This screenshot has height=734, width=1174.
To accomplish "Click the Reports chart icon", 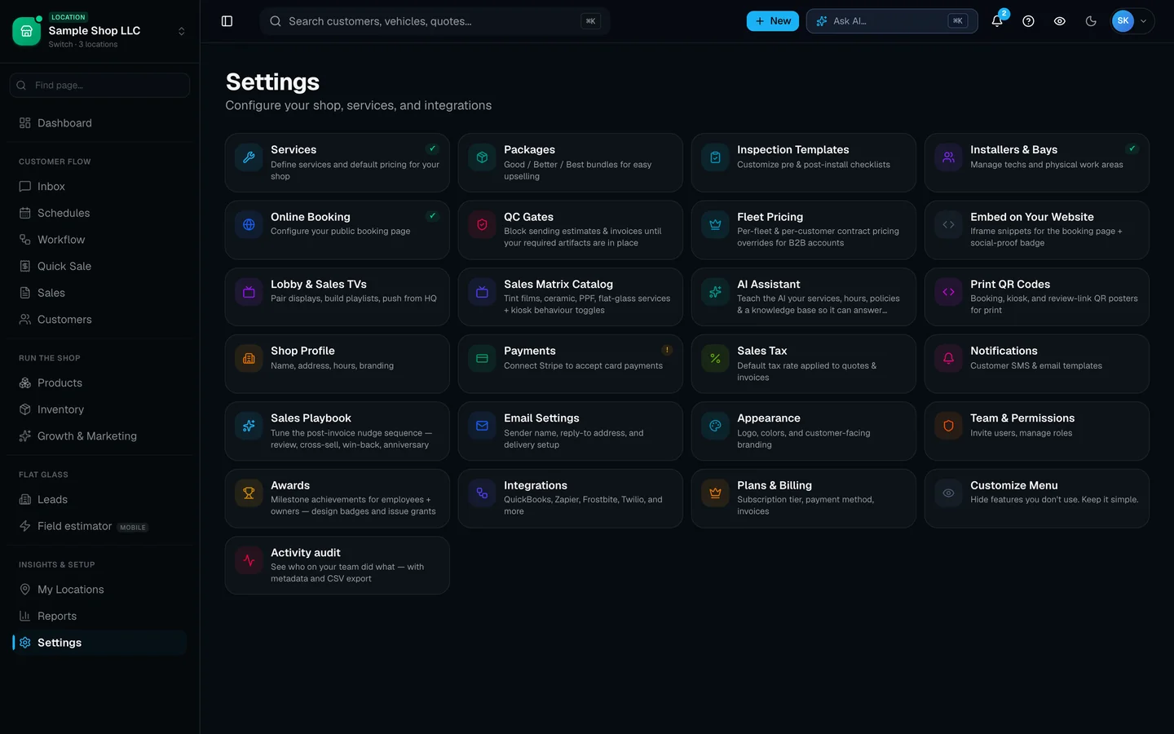I will tap(25, 617).
